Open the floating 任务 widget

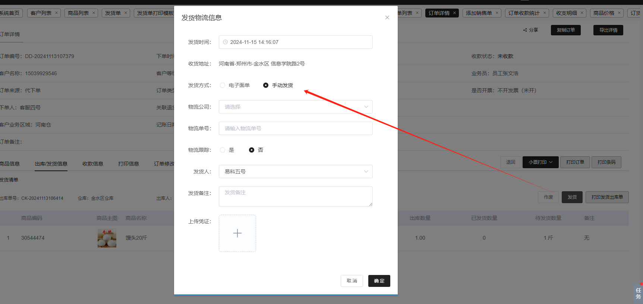638,293
